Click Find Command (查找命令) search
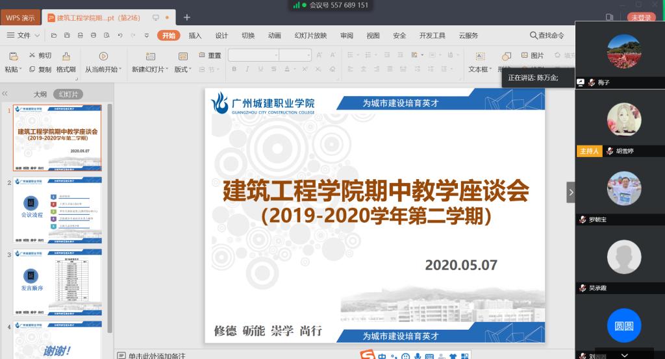665x359 pixels. (547, 36)
